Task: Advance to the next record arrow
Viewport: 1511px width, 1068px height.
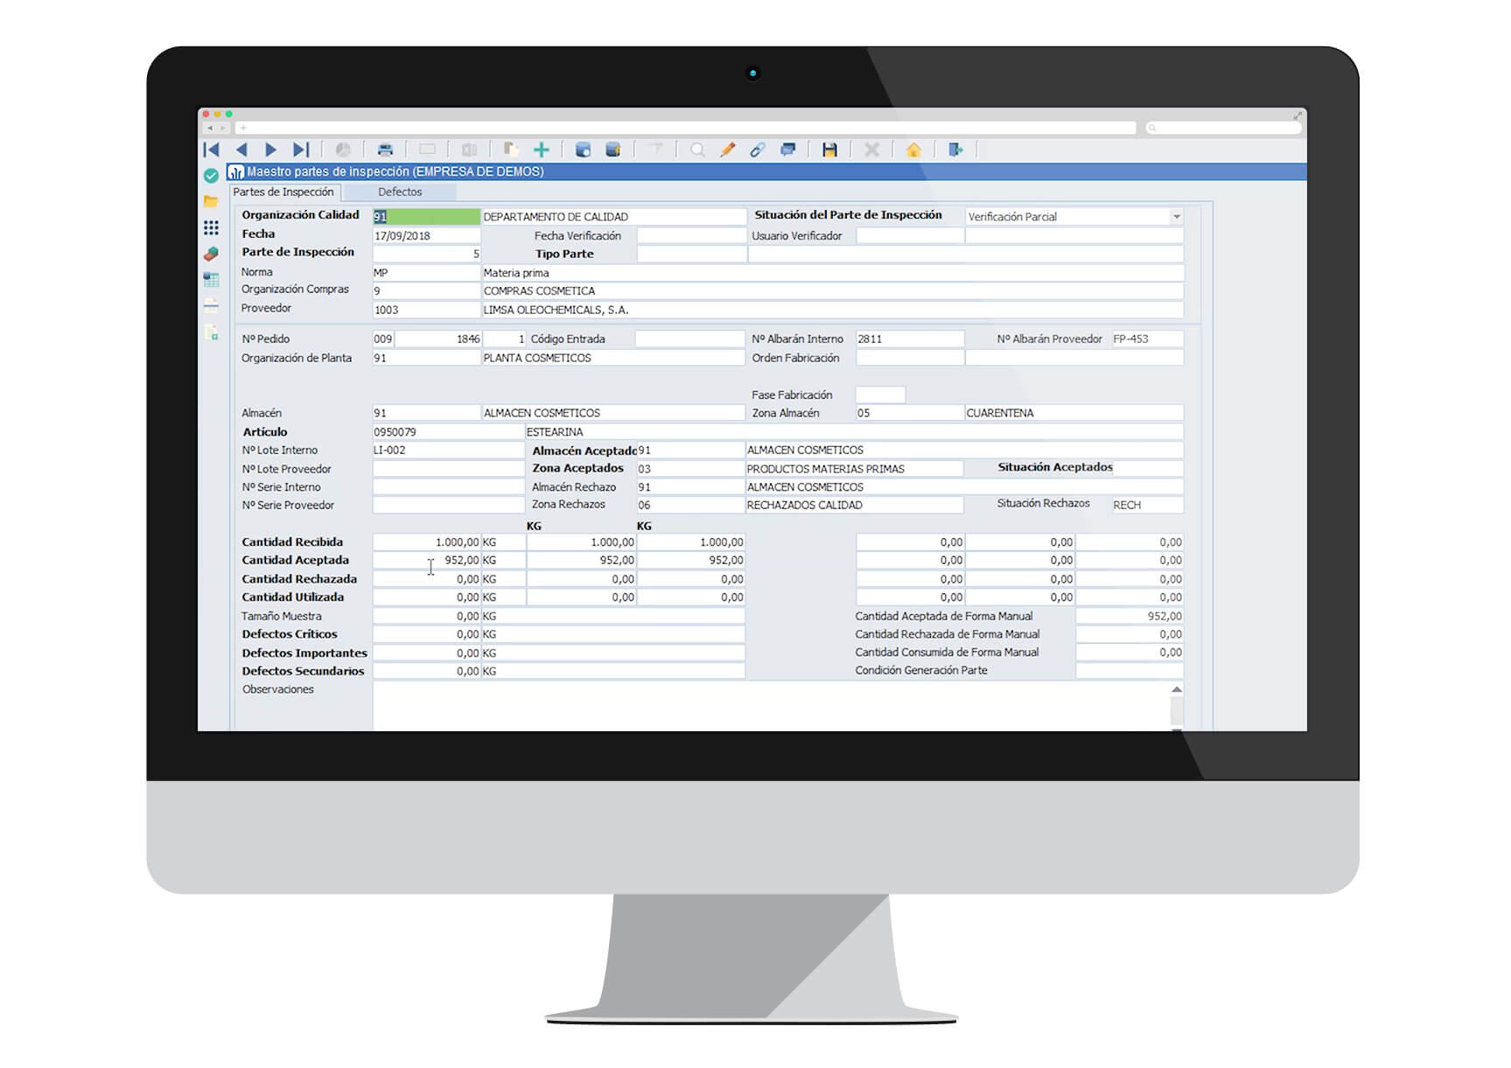Action: click(270, 150)
